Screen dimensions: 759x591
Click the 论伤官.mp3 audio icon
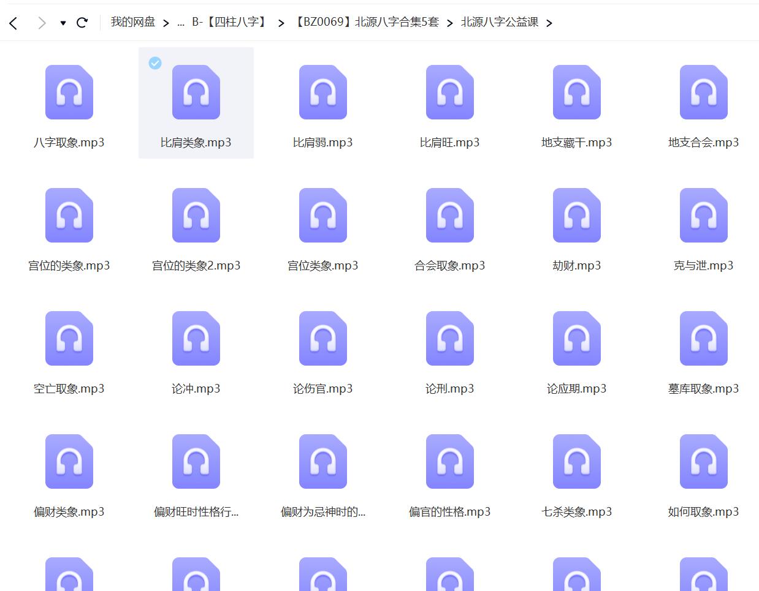coord(322,339)
